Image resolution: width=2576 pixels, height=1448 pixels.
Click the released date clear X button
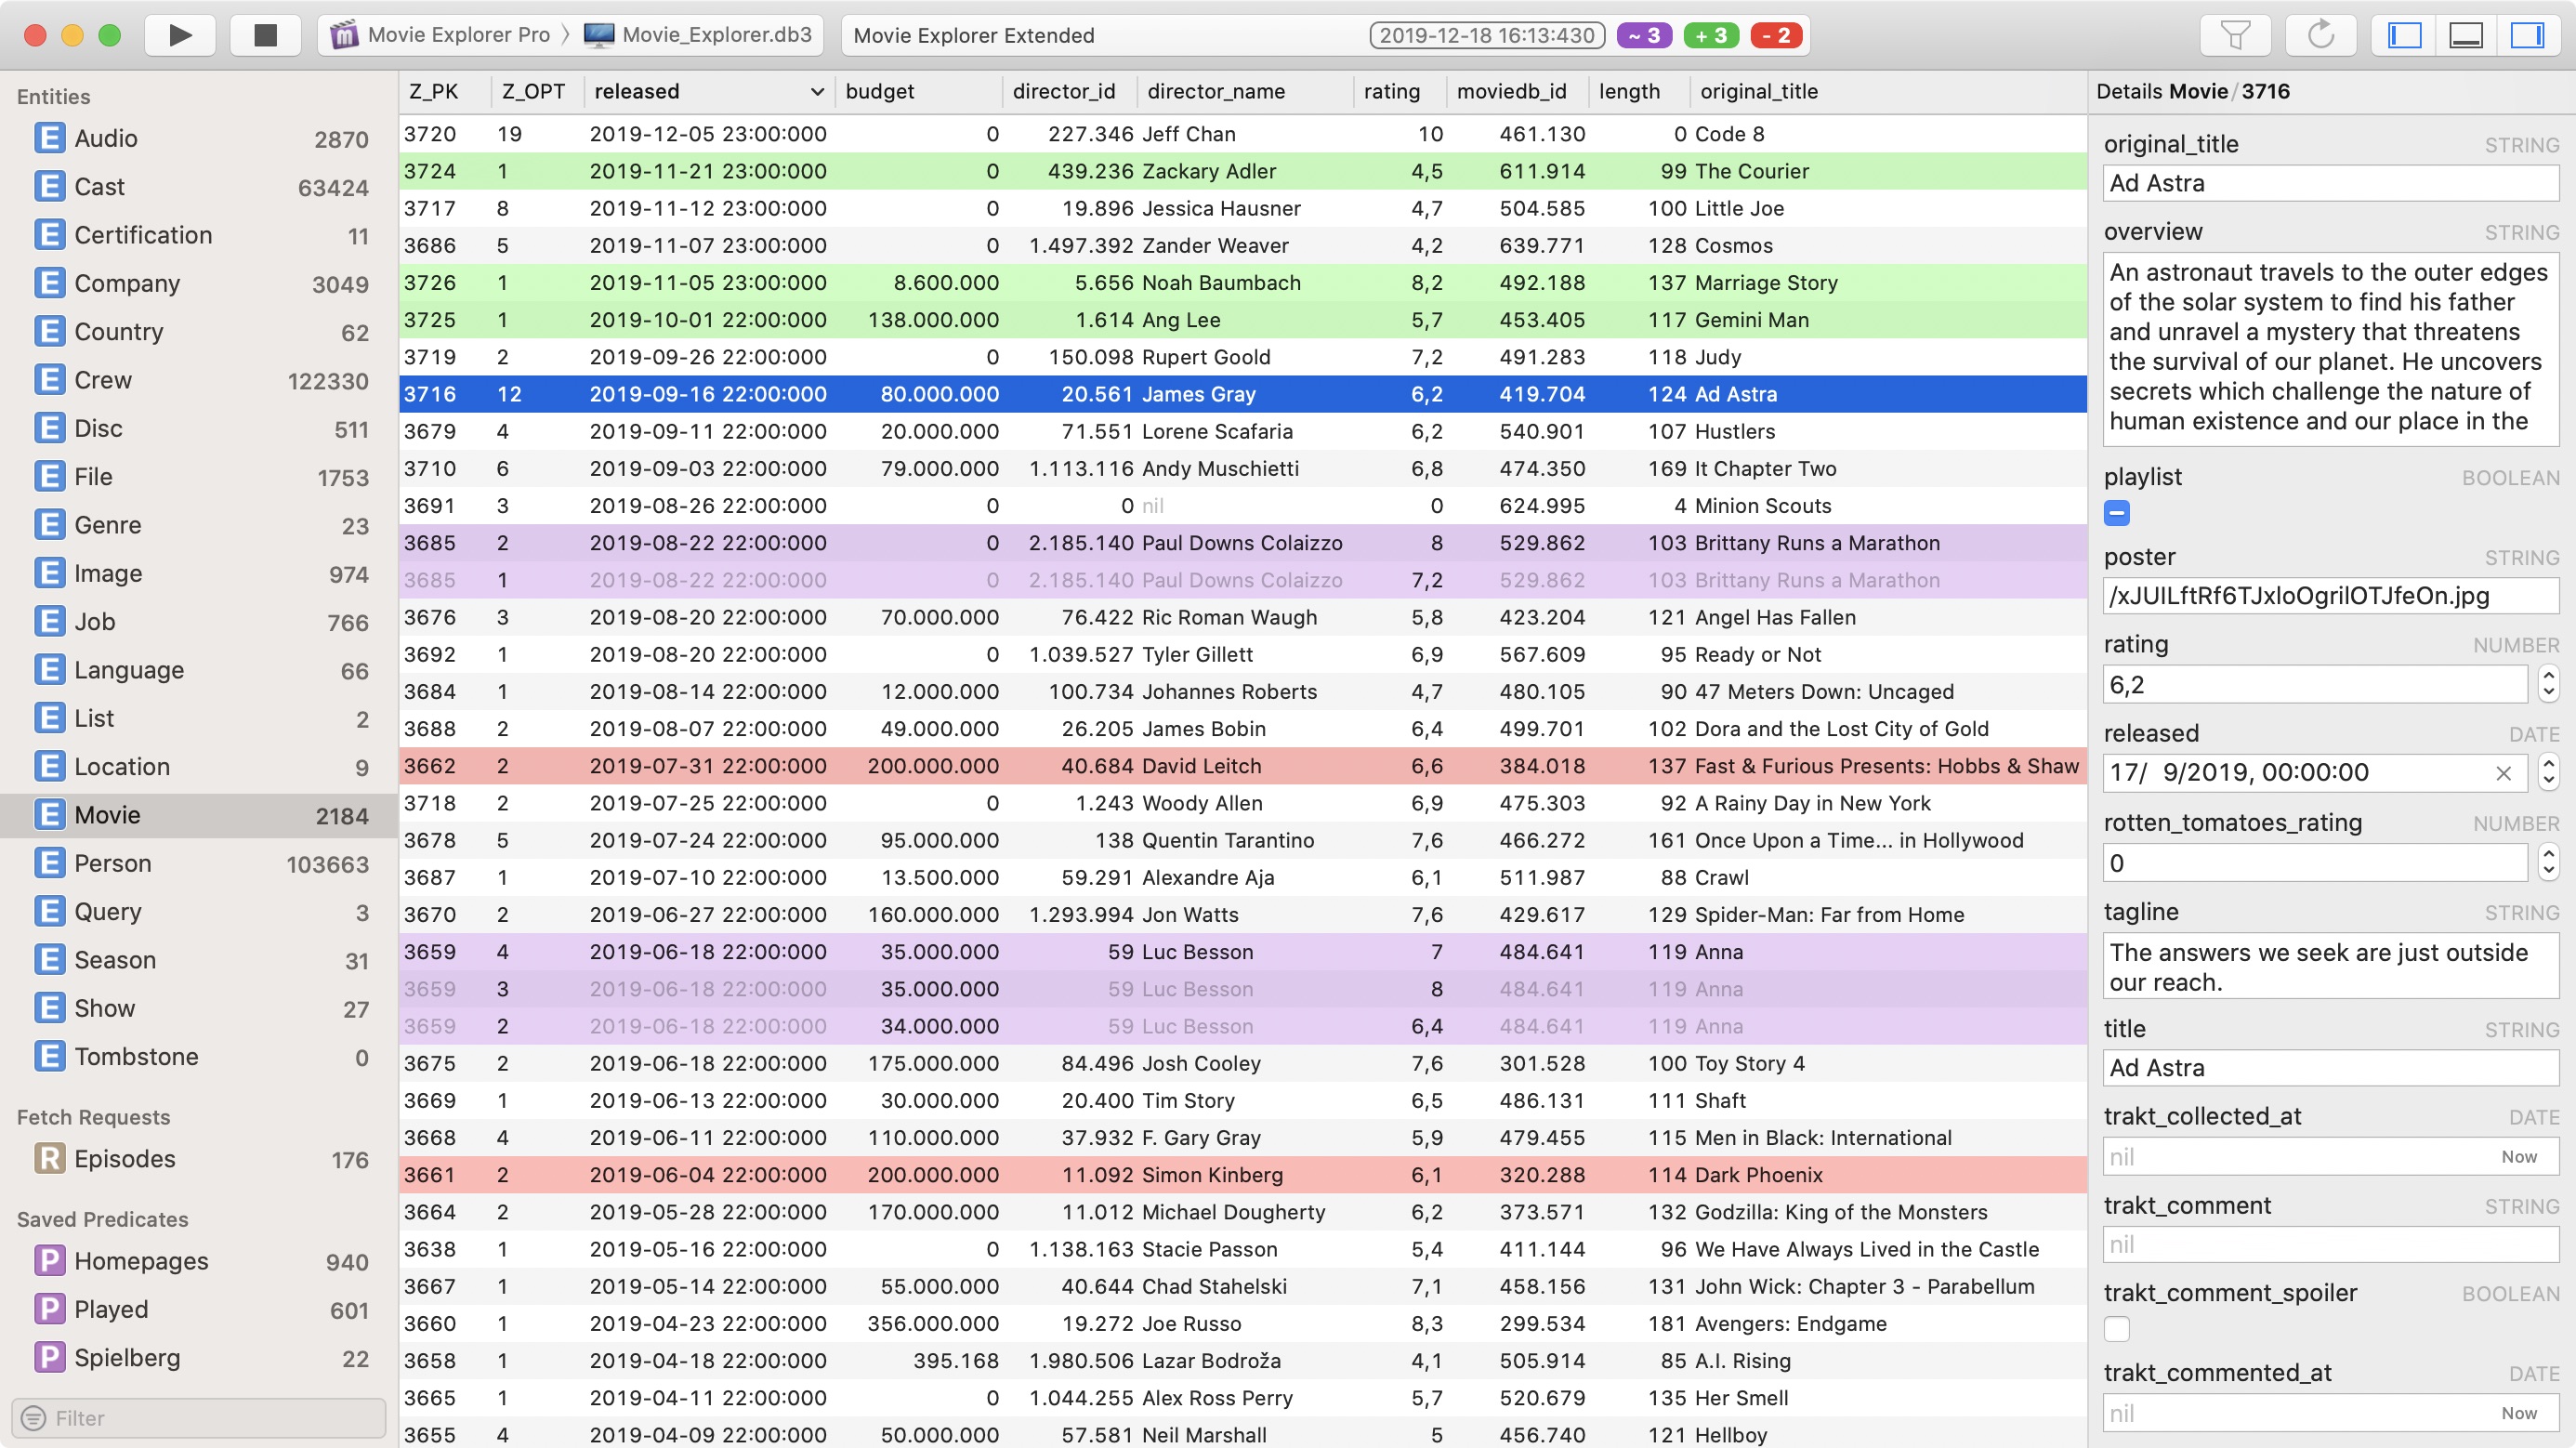2500,770
